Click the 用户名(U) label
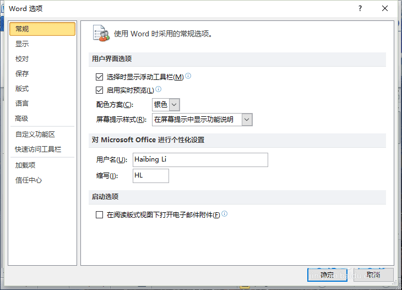402x290 pixels. click(112, 160)
